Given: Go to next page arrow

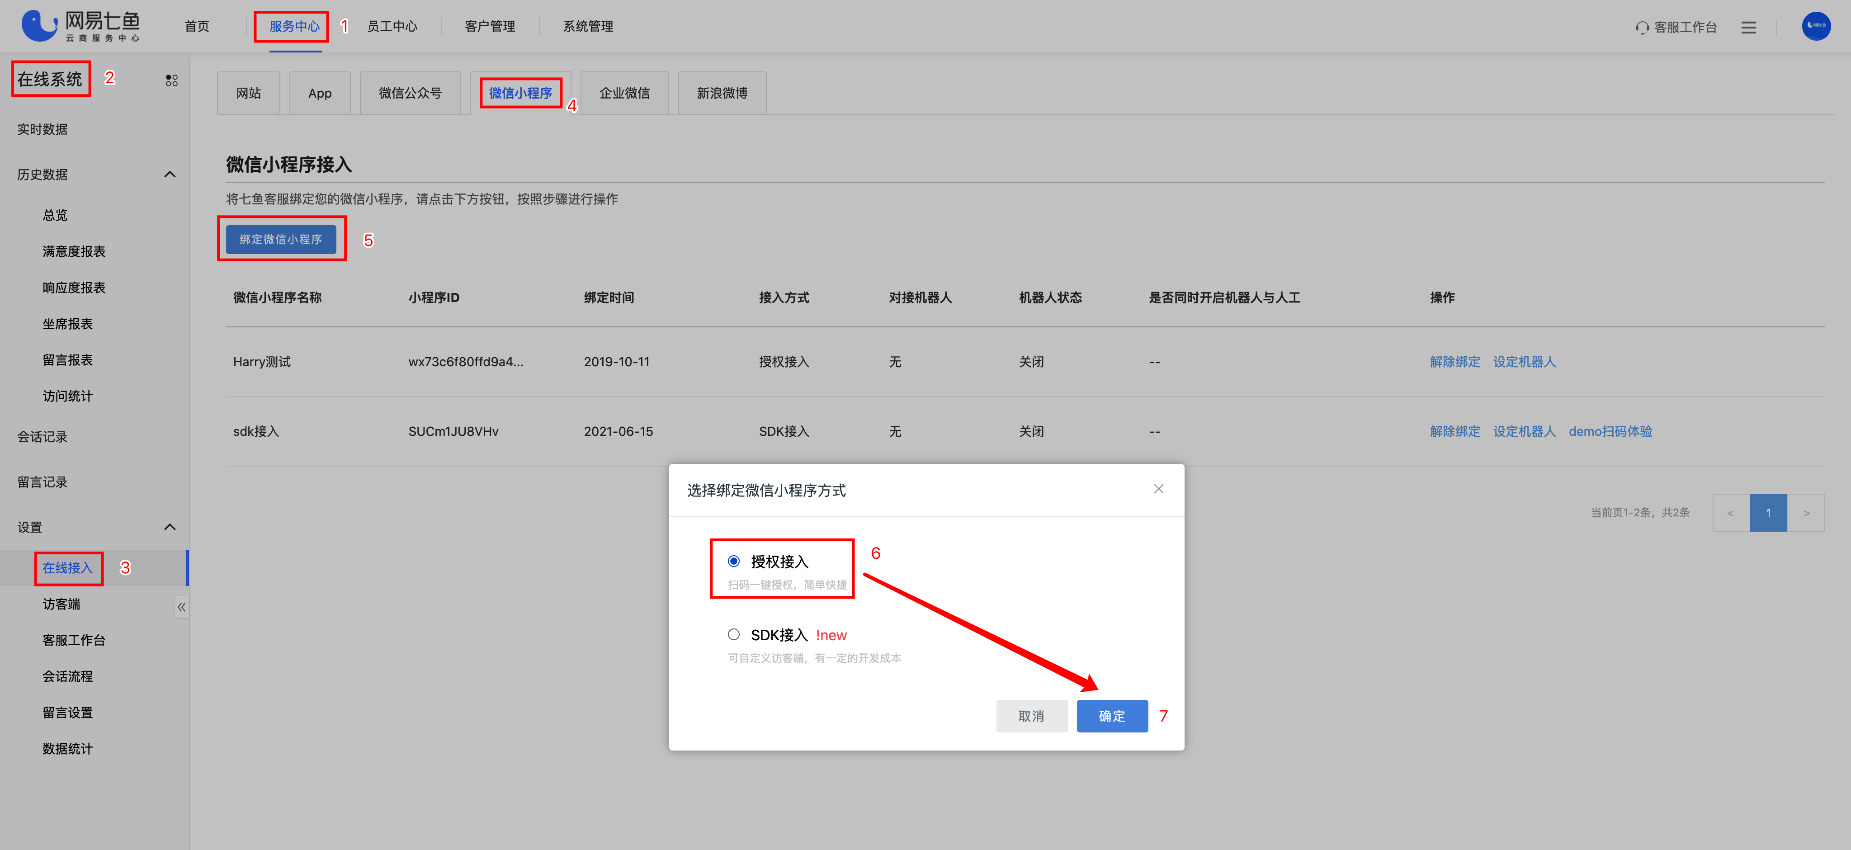Looking at the screenshot, I should 1806,513.
